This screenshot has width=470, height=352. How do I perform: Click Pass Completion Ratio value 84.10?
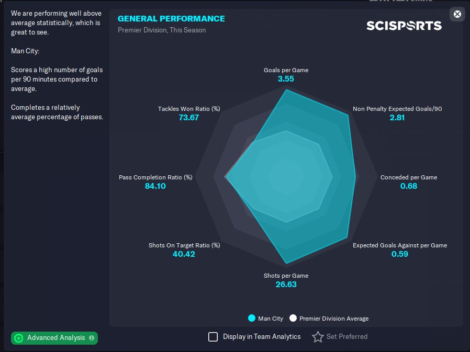coord(155,186)
